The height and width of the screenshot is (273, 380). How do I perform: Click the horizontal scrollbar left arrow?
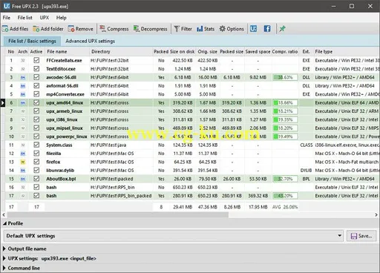(4, 215)
